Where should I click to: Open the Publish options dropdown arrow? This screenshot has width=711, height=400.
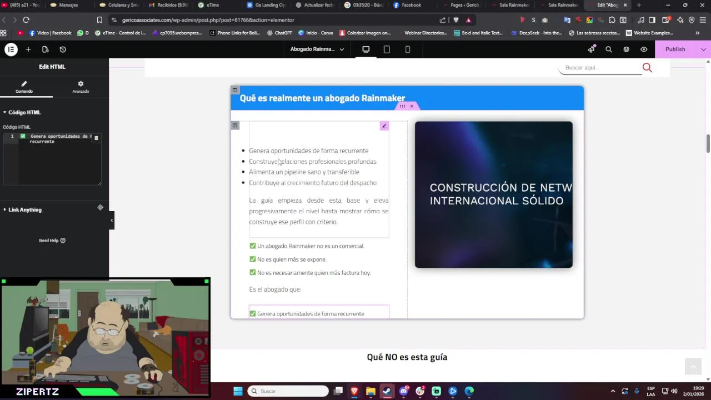(703, 49)
